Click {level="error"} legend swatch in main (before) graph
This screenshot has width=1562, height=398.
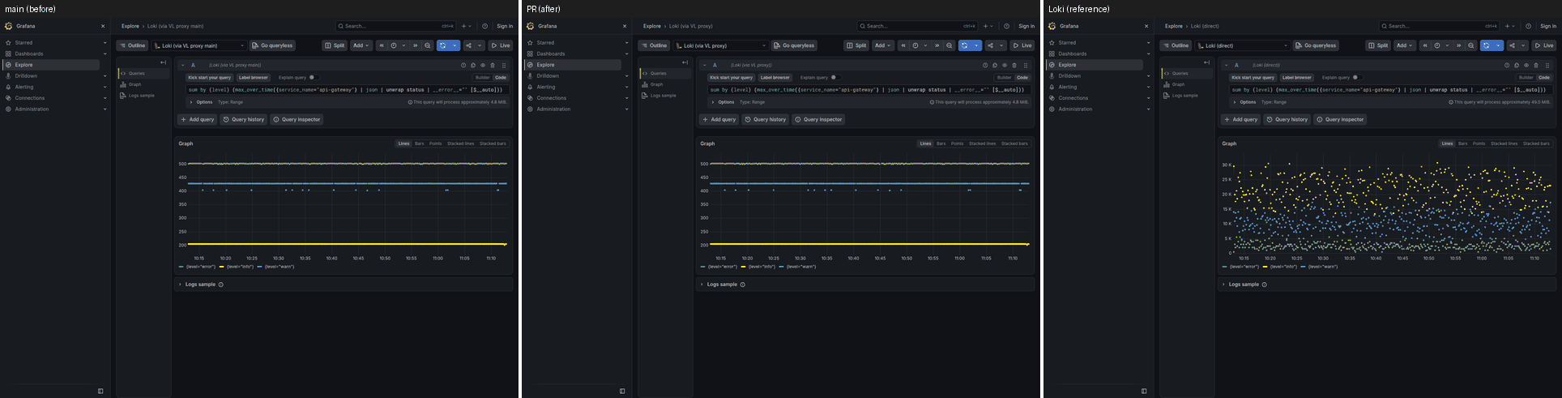click(x=181, y=267)
